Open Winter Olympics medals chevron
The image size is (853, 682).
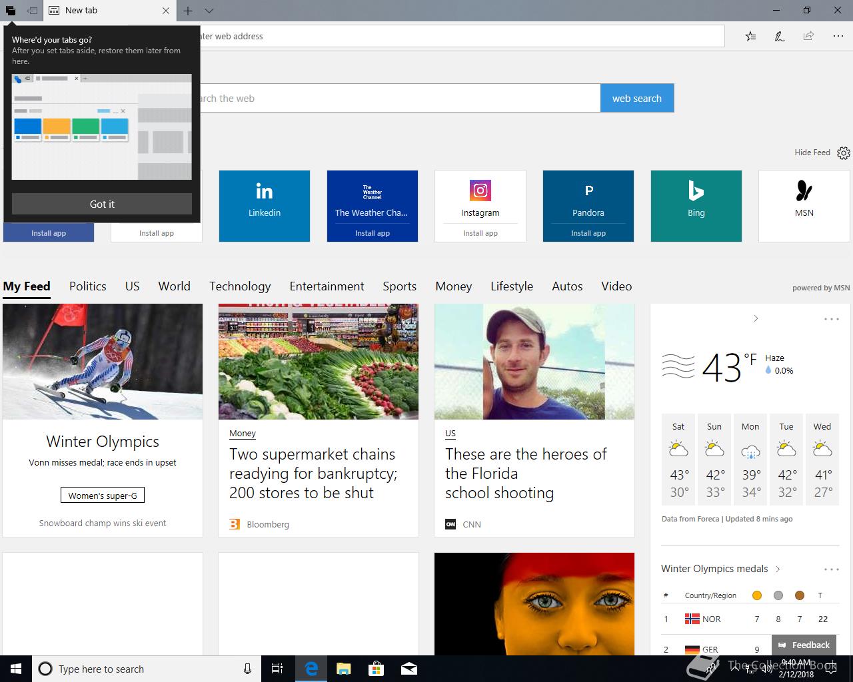(778, 569)
